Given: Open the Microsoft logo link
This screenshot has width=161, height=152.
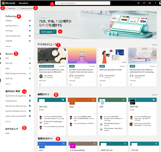Looking at the screenshot, I should [8, 3].
